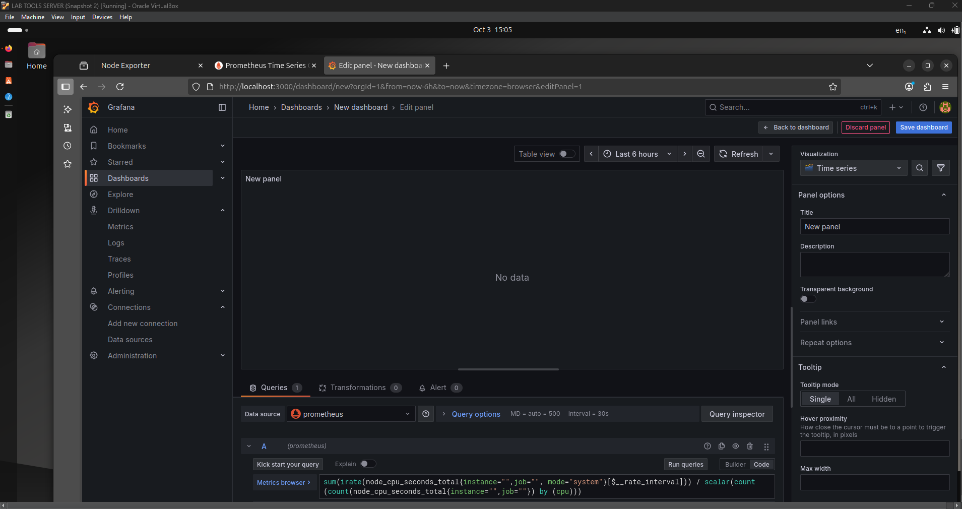Reload the browser page

click(x=120, y=87)
